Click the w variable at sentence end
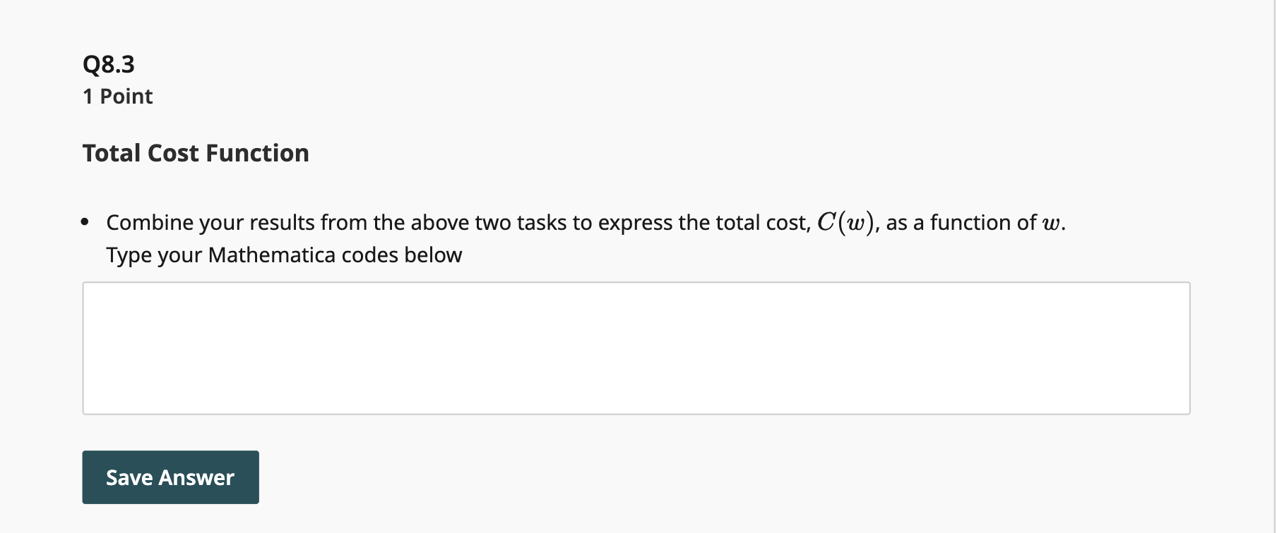The height and width of the screenshot is (533, 1277). (1055, 222)
